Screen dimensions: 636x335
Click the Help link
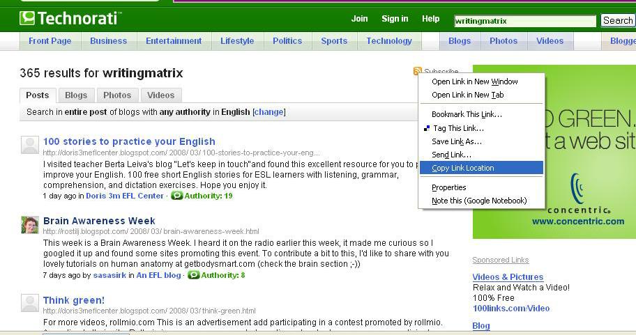(430, 19)
